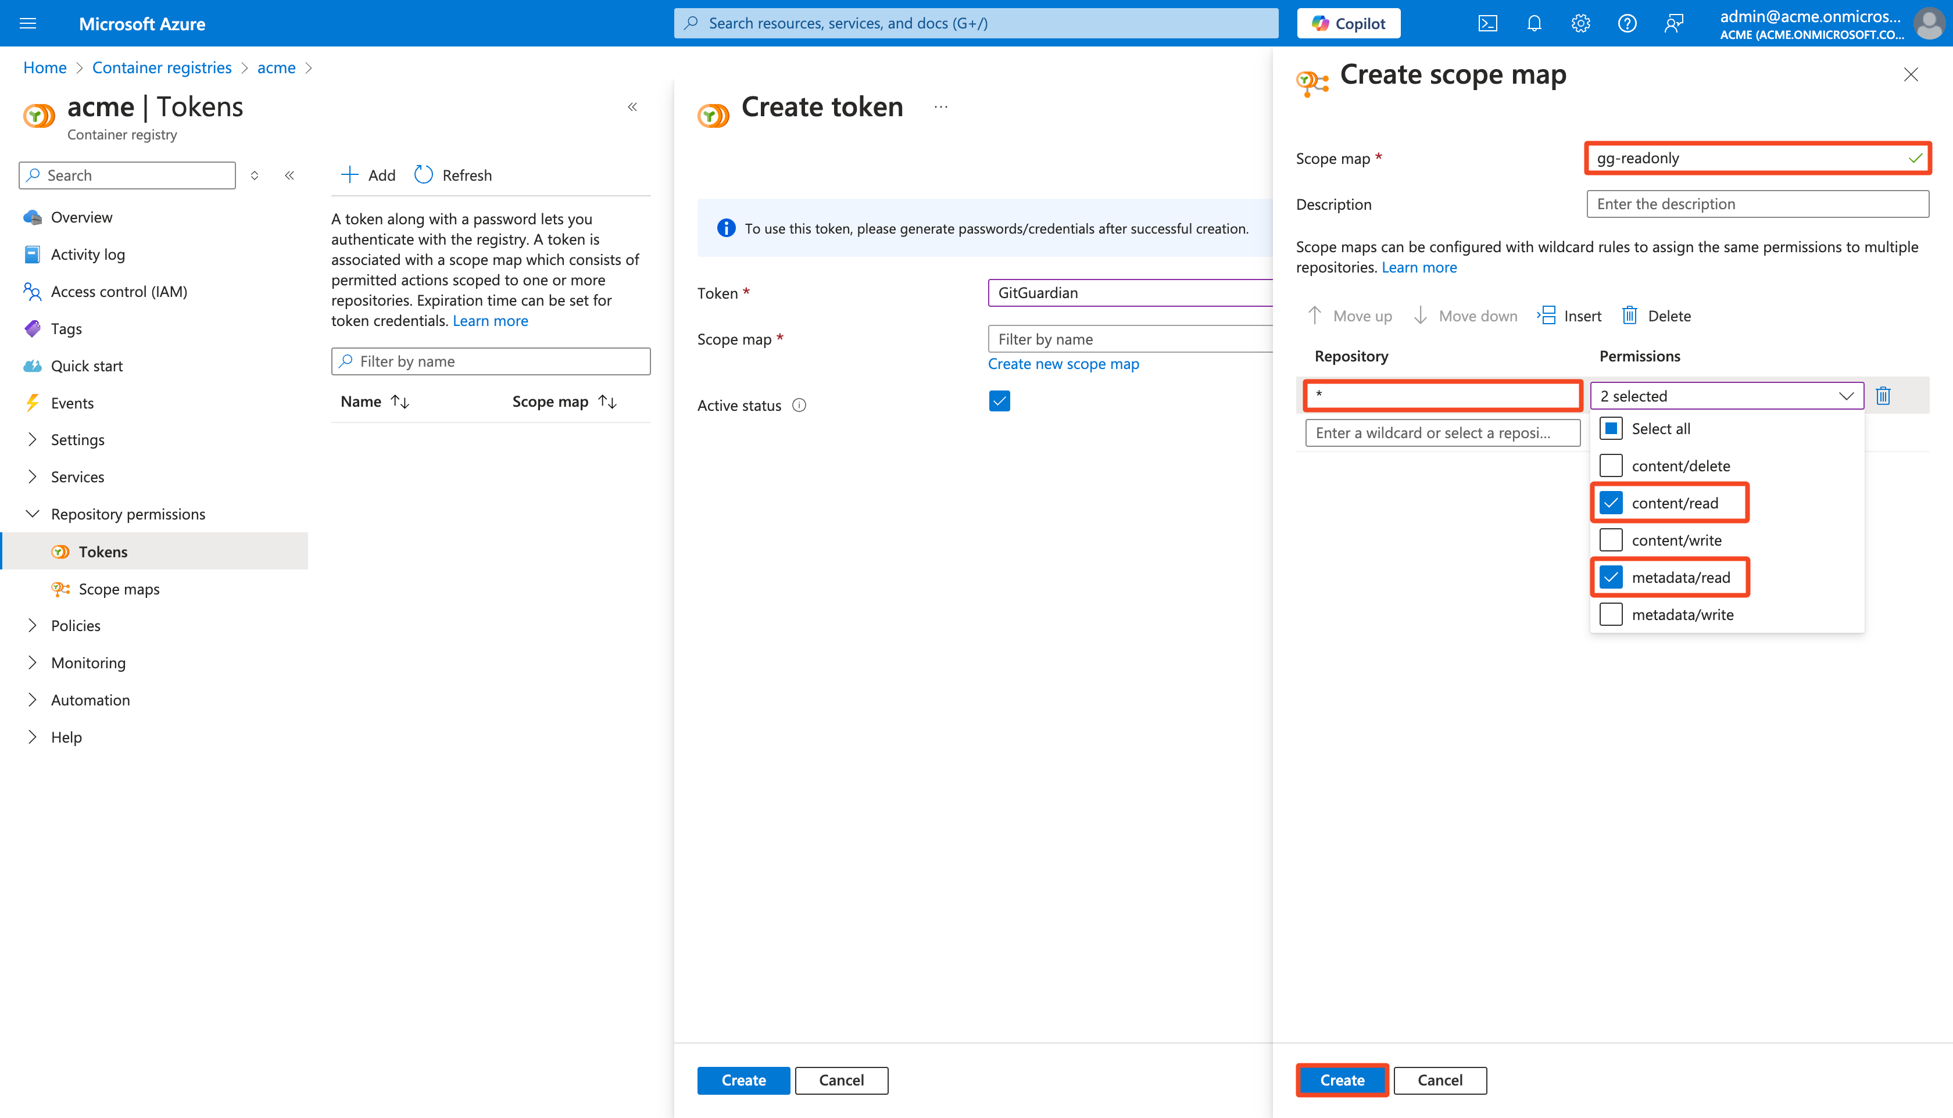Click Learn more in scope map description
Viewport: 1953px width, 1118px height.
point(1418,267)
